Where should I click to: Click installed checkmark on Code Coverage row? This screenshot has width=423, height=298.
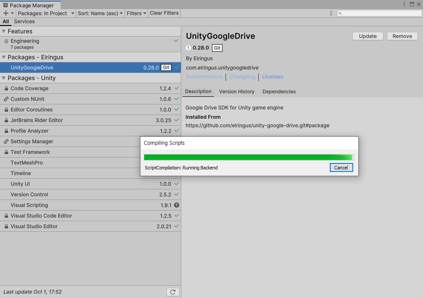177,88
